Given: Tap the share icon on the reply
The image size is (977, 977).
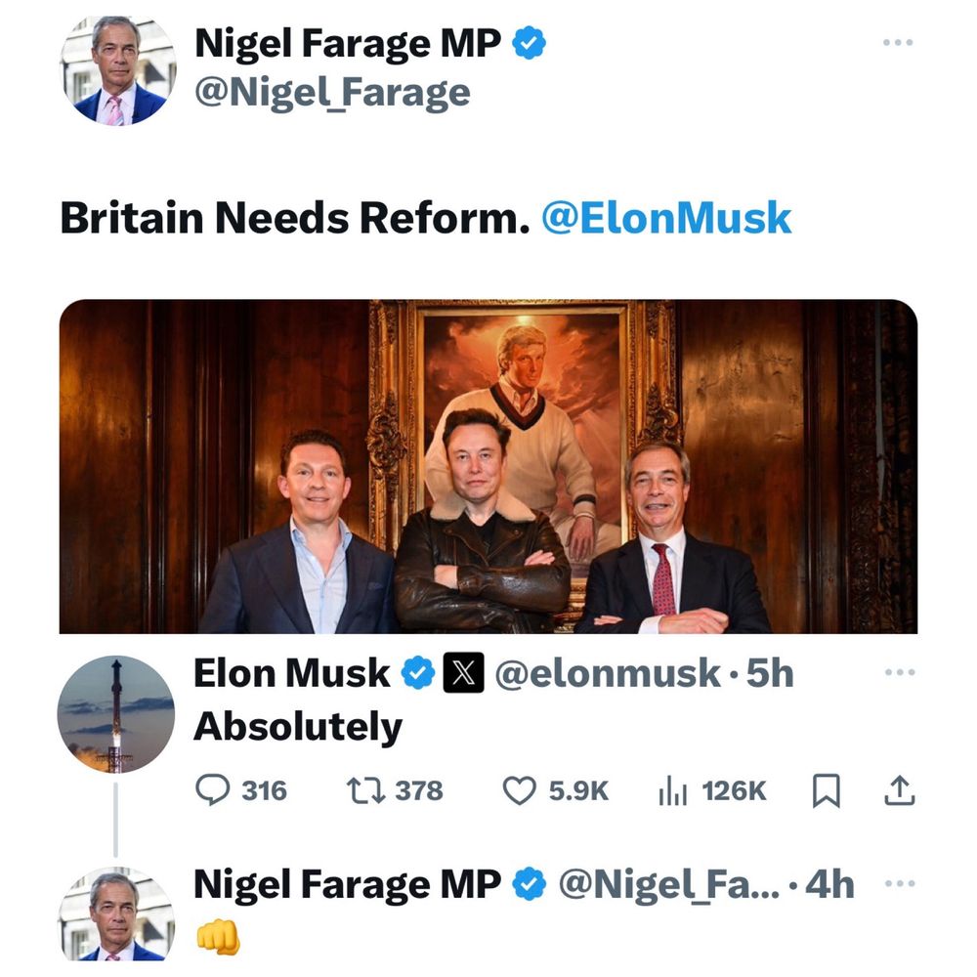Looking at the screenshot, I should click(x=898, y=790).
